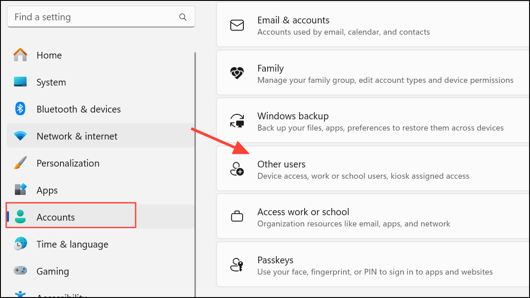Open Passkeys settings card
Viewport: 530px width, 298px height.
pos(373,265)
